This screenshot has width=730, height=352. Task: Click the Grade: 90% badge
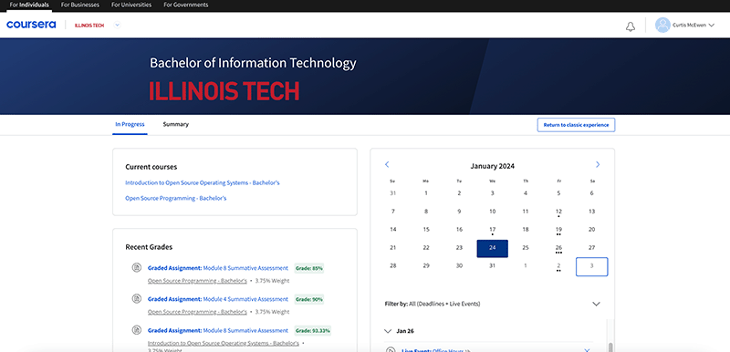point(308,299)
